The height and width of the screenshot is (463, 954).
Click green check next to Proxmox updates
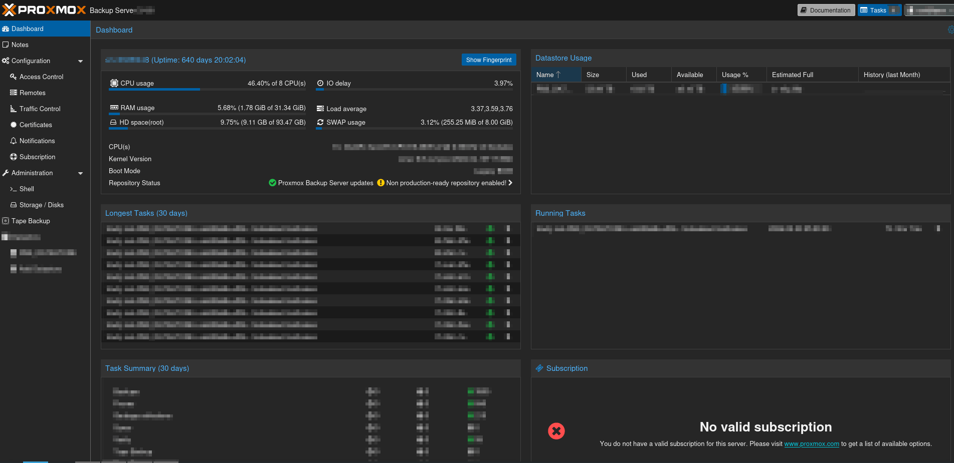(x=272, y=183)
